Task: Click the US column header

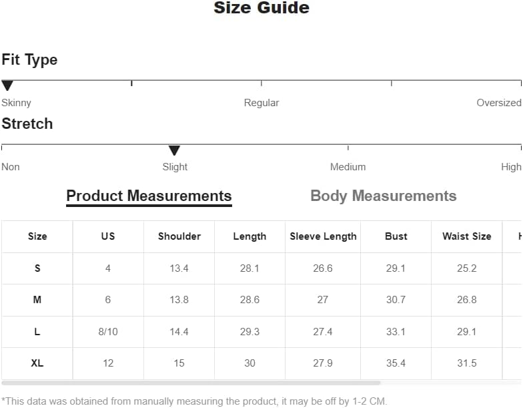Action: pyautogui.click(x=108, y=236)
